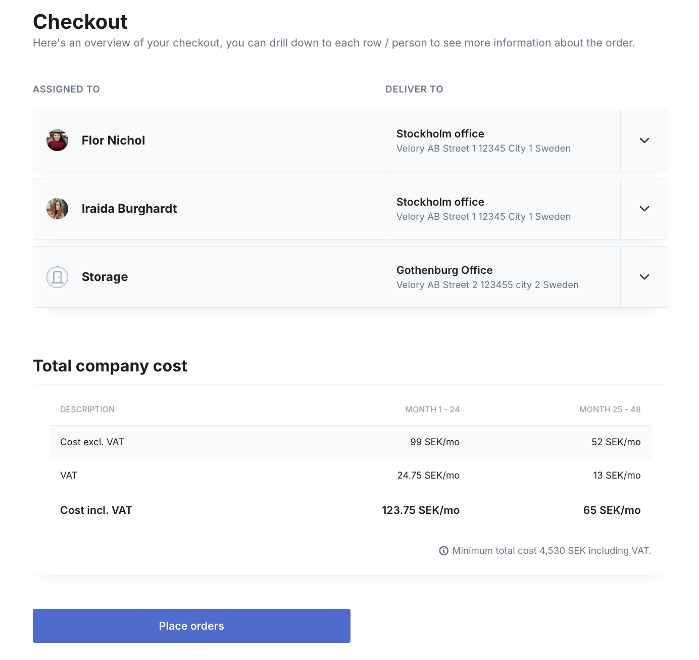Expand Iraida Burghardt's order row chevron

644,209
